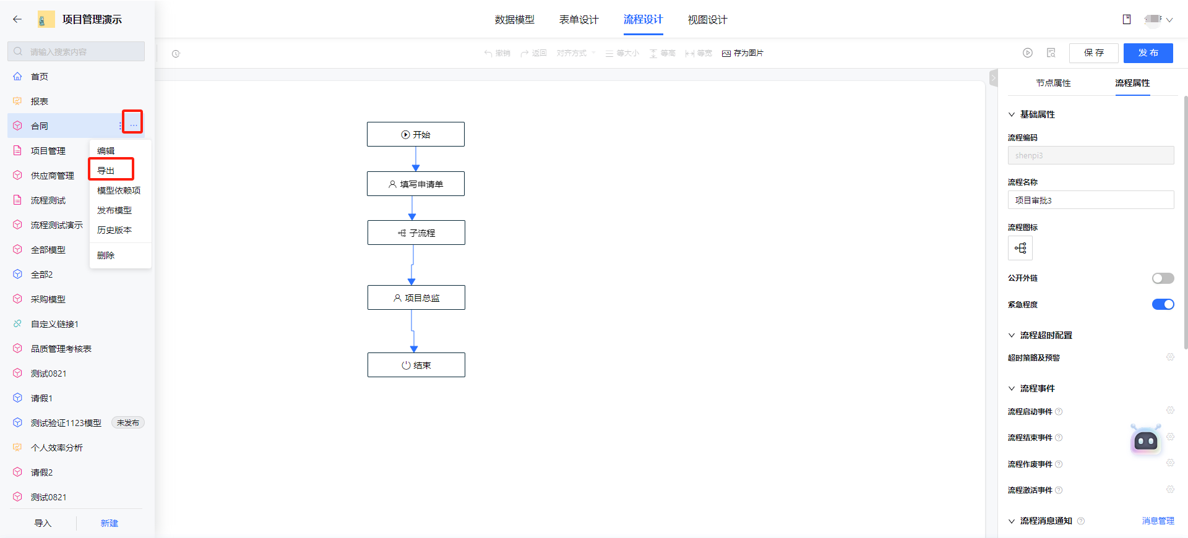Click the 发布 button
This screenshot has height=538, width=1188.
coord(1148,53)
